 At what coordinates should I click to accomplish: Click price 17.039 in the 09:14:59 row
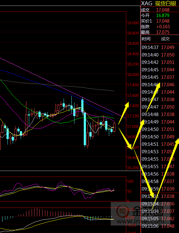tap(168, 189)
